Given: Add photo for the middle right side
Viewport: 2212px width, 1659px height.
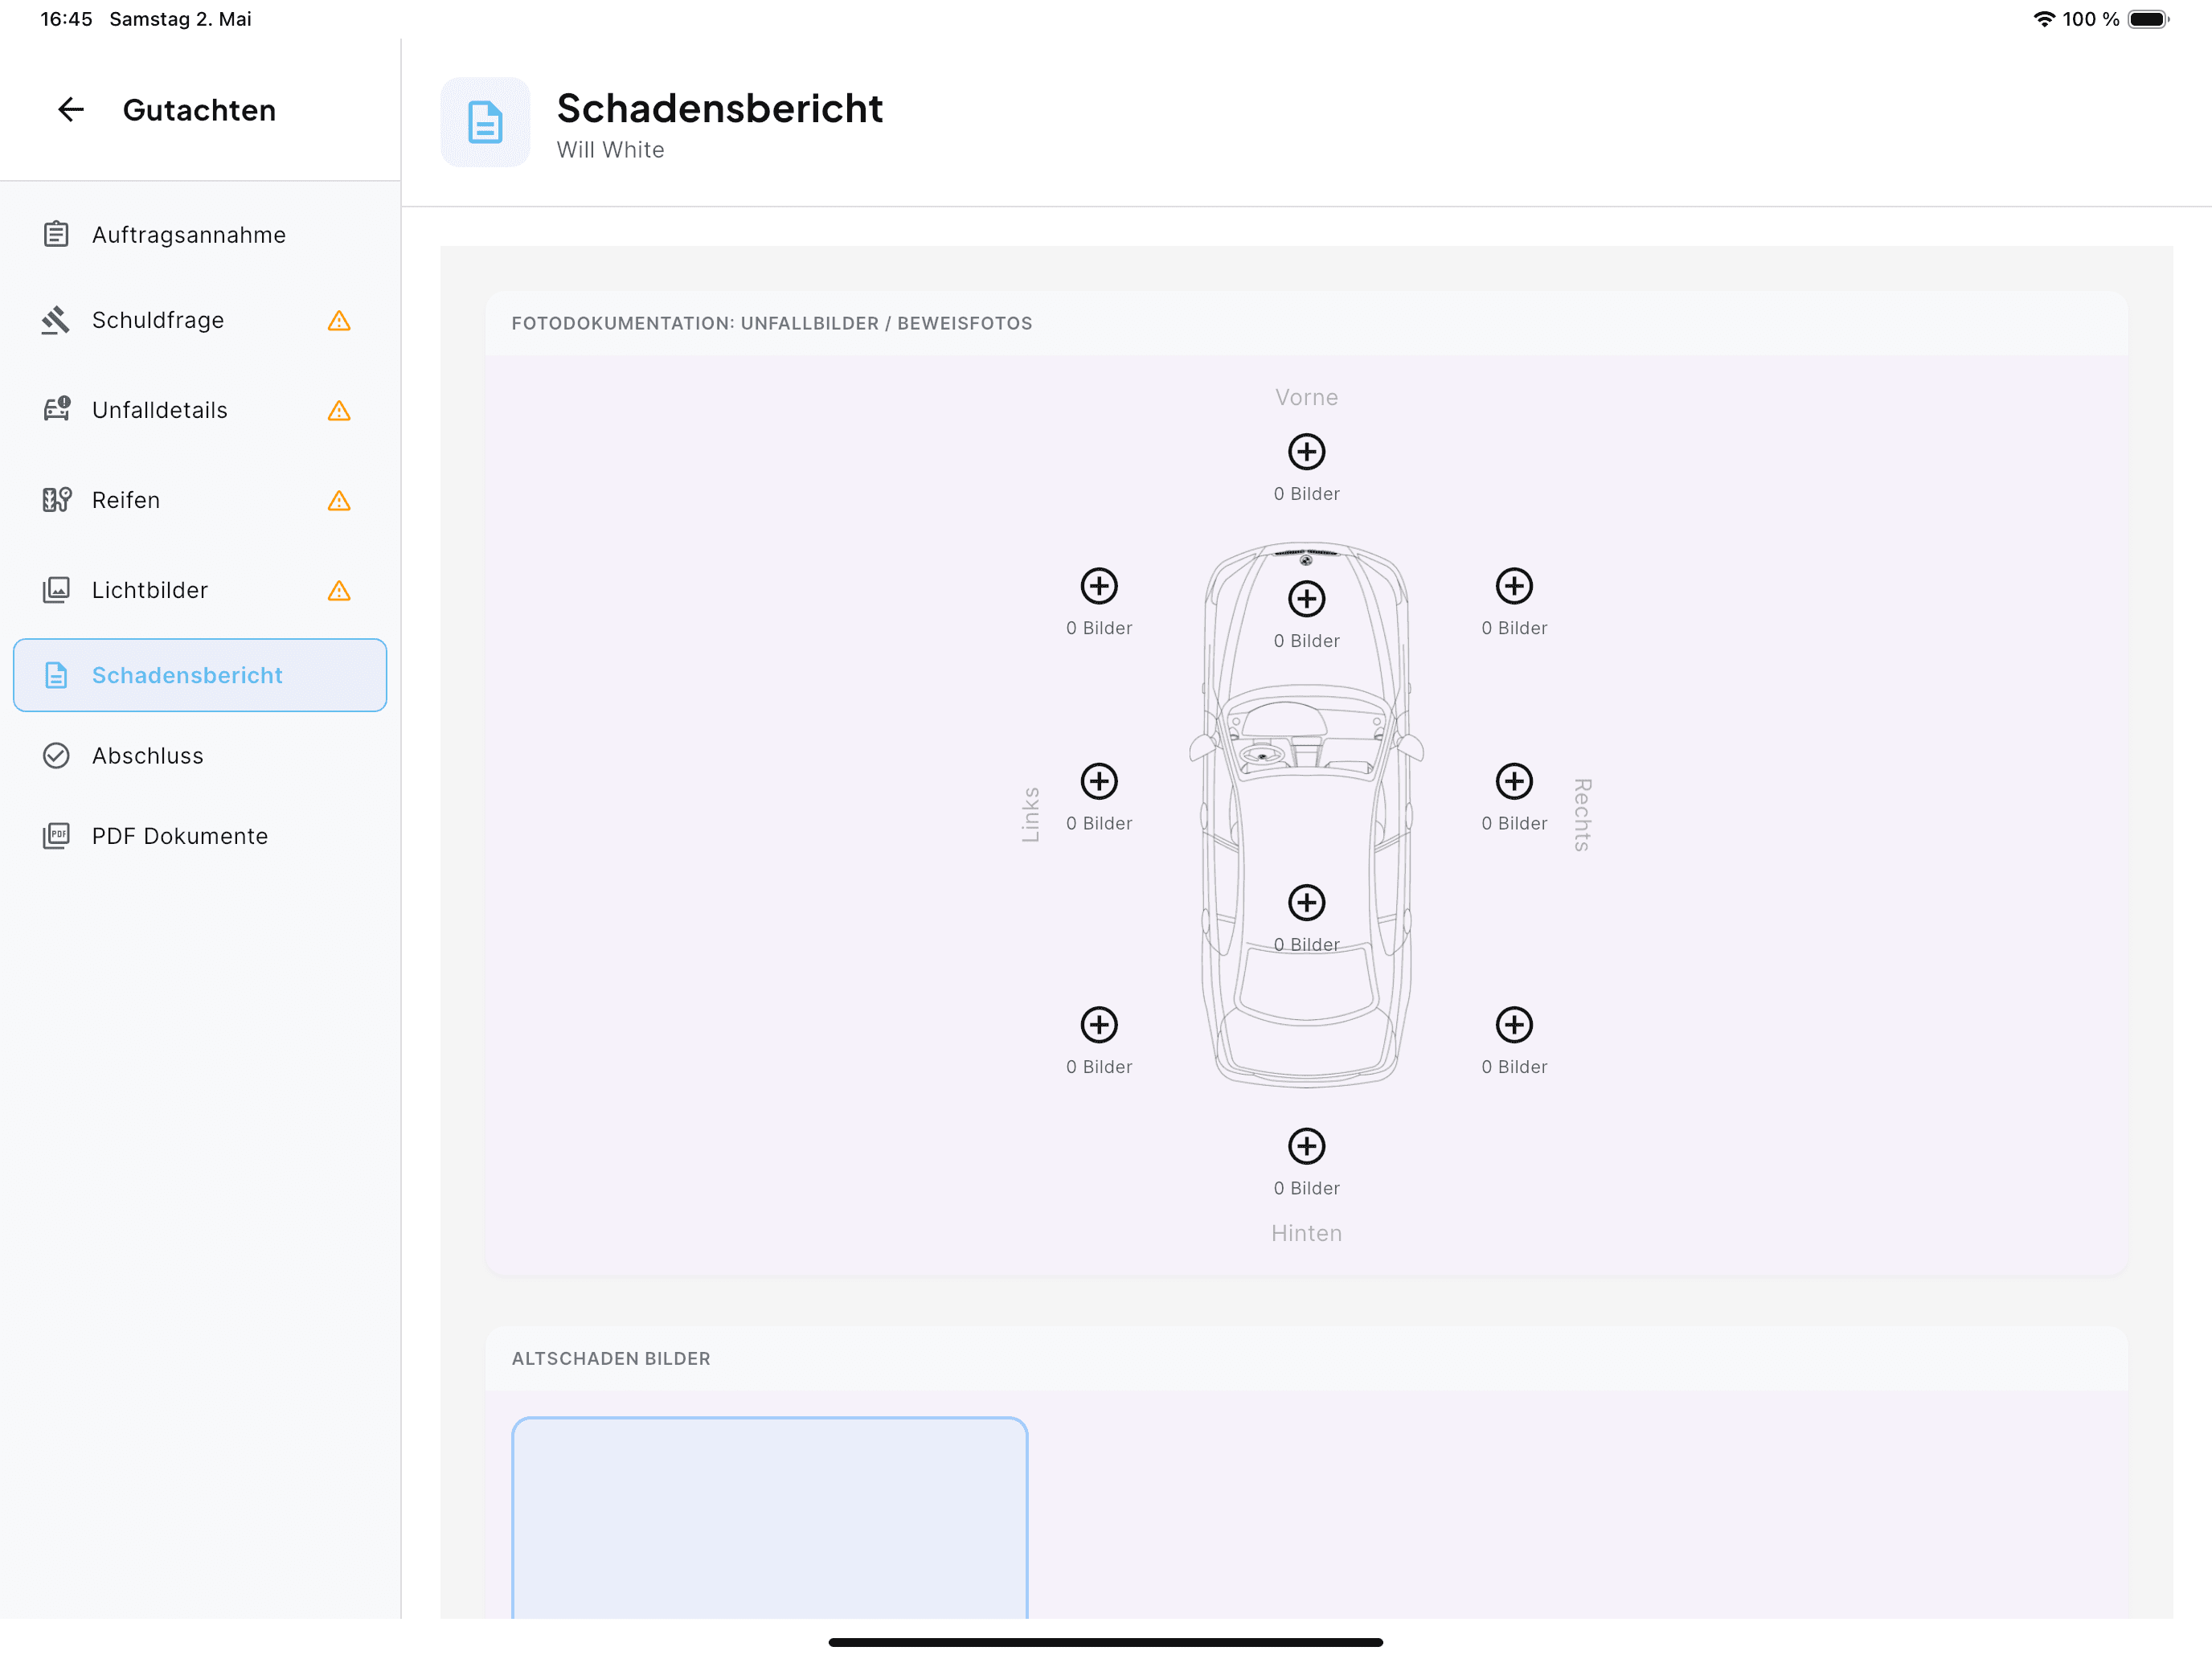Looking at the screenshot, I should click(1514, 781).
